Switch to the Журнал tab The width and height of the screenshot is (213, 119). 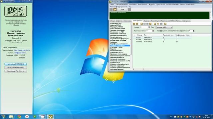click(146, 21)
